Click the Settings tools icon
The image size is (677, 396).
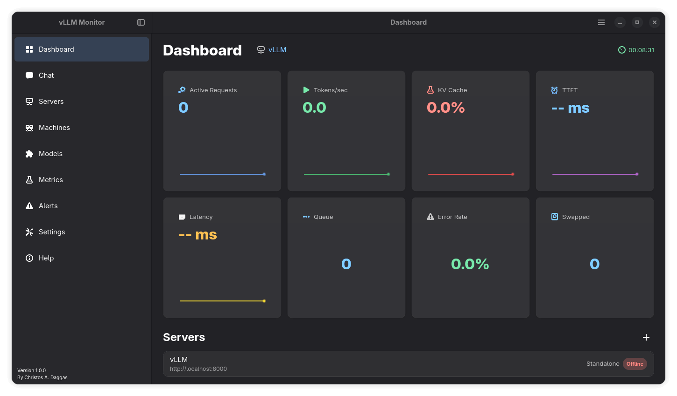(29, 232)
